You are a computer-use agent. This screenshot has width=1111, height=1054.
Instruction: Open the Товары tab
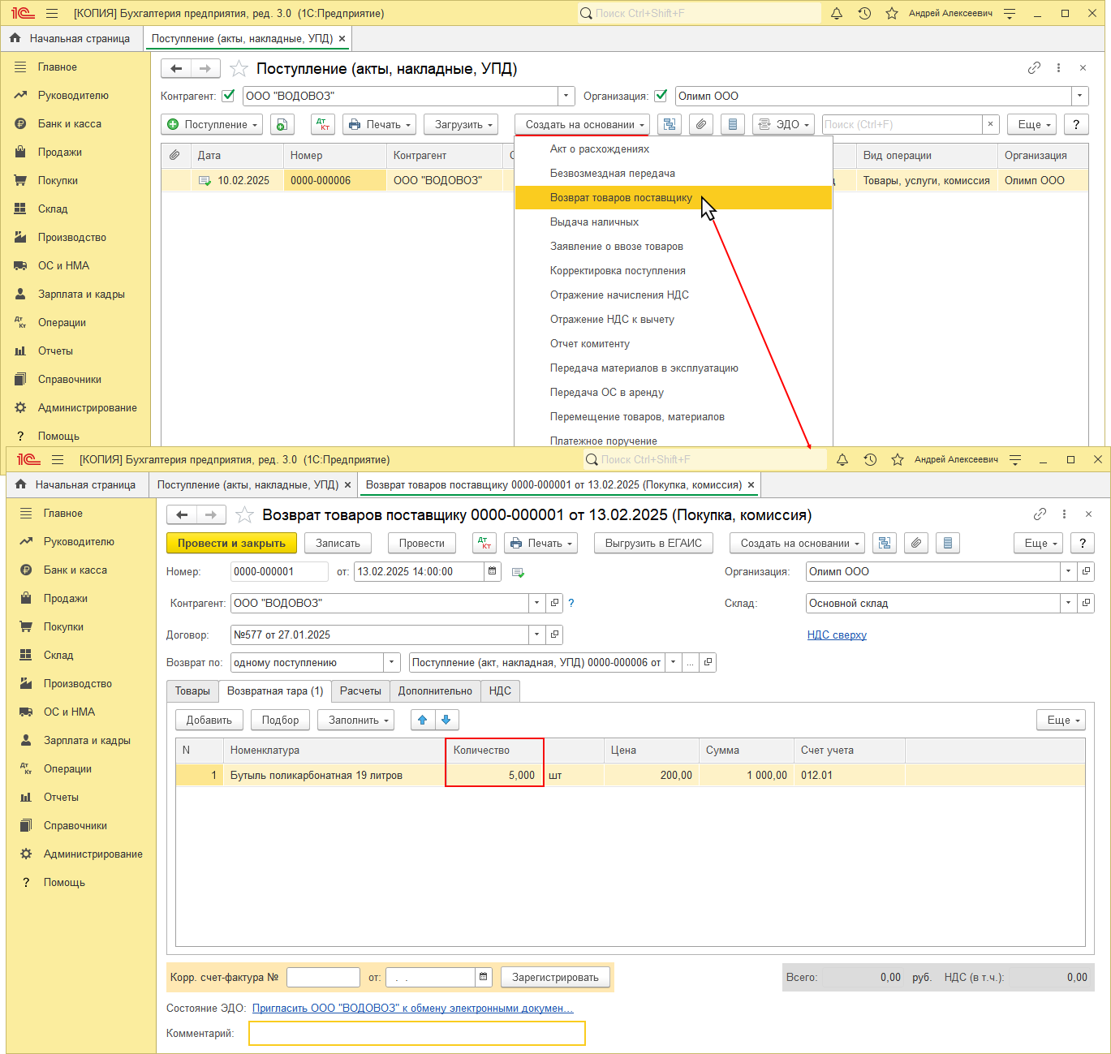pos(192,690)
